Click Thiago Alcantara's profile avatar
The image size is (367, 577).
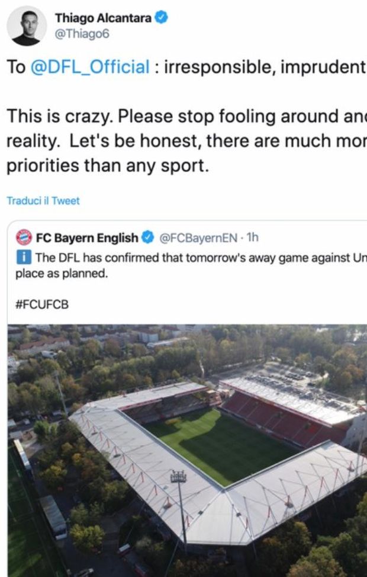click(x=27, y=25)
